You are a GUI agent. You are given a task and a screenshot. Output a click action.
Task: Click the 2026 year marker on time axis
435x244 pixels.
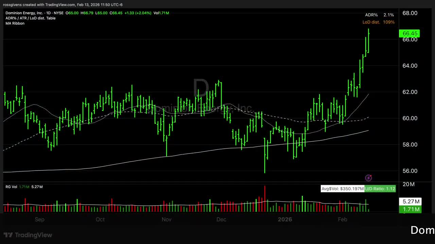[x=285, y=220]
